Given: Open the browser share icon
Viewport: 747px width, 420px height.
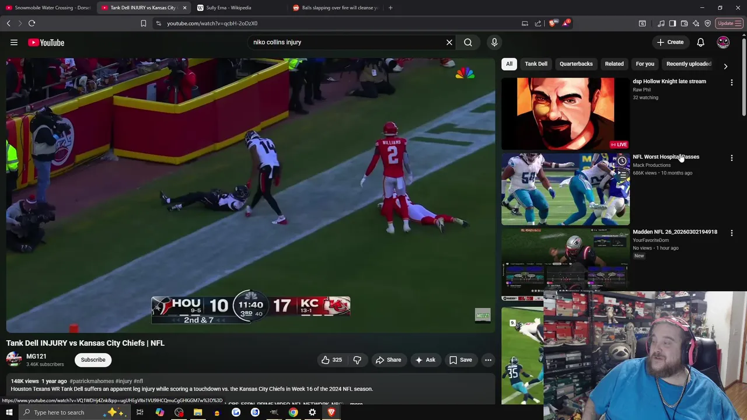Looking at the screenshot, I should point(538,23).
